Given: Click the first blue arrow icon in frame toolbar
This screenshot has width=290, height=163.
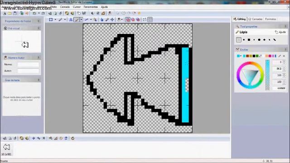Looking at the screenshot, I should pos(34,138).
